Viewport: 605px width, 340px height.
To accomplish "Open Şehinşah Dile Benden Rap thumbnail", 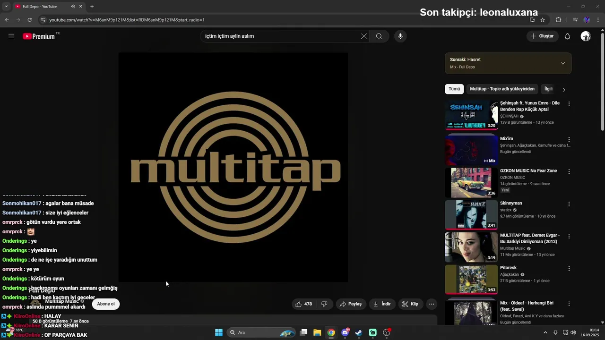I will pos(471,115).
